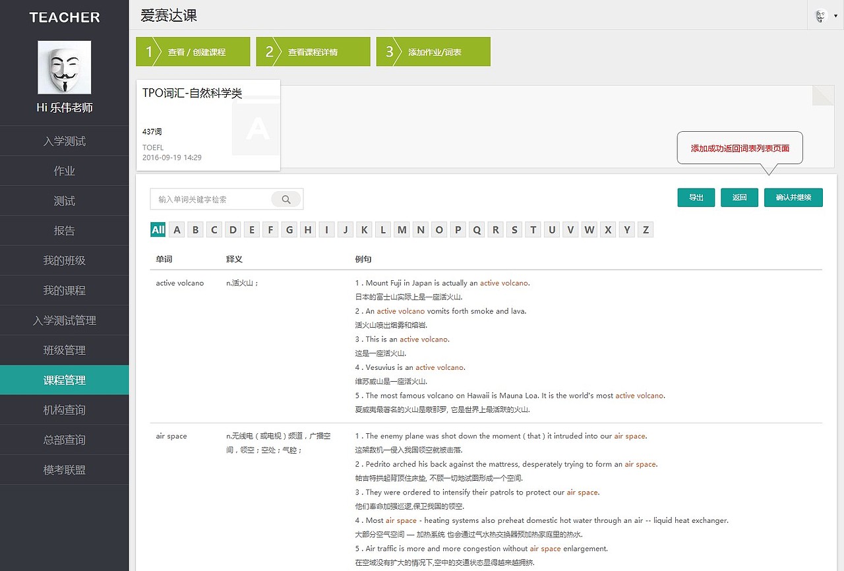Click the 添加成功返回词表列表页面 tooltip

click(x=739, y=148)
